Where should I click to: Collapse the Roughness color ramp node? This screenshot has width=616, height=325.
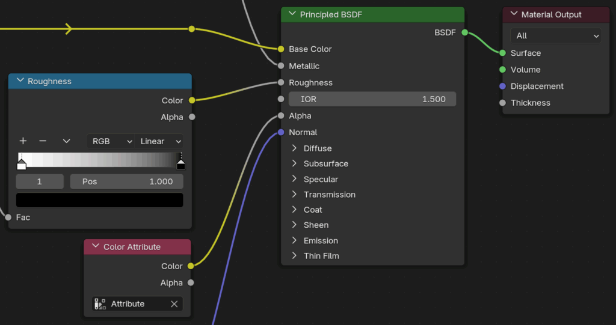(x=20, y=80)
